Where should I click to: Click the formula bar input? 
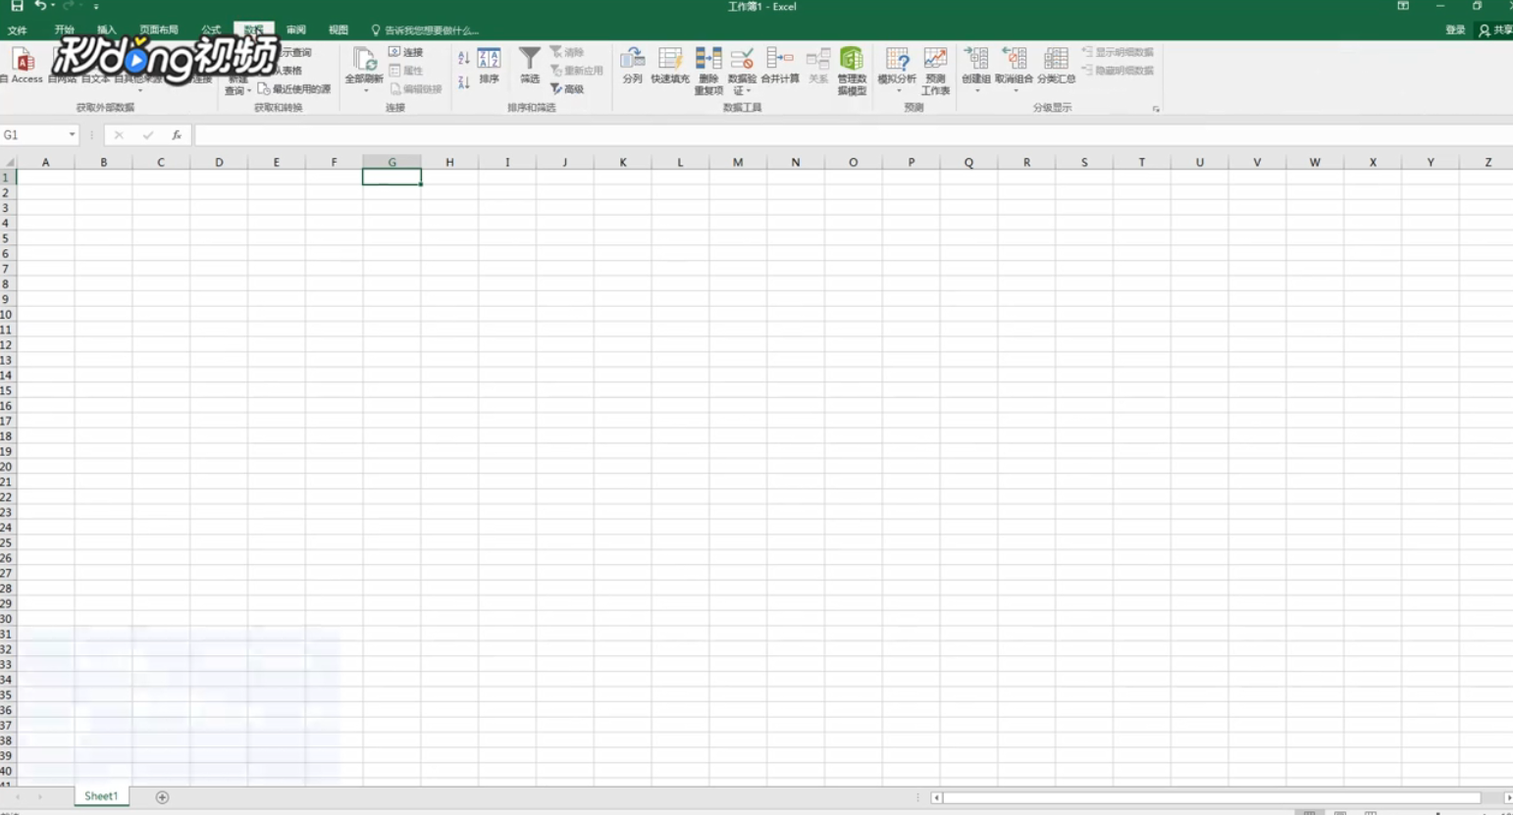(853, 135)
